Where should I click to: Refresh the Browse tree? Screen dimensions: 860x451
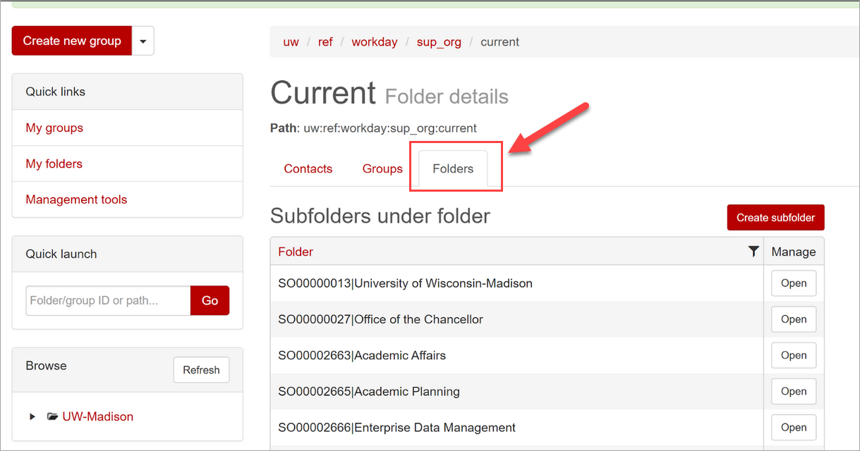point(201,370)
